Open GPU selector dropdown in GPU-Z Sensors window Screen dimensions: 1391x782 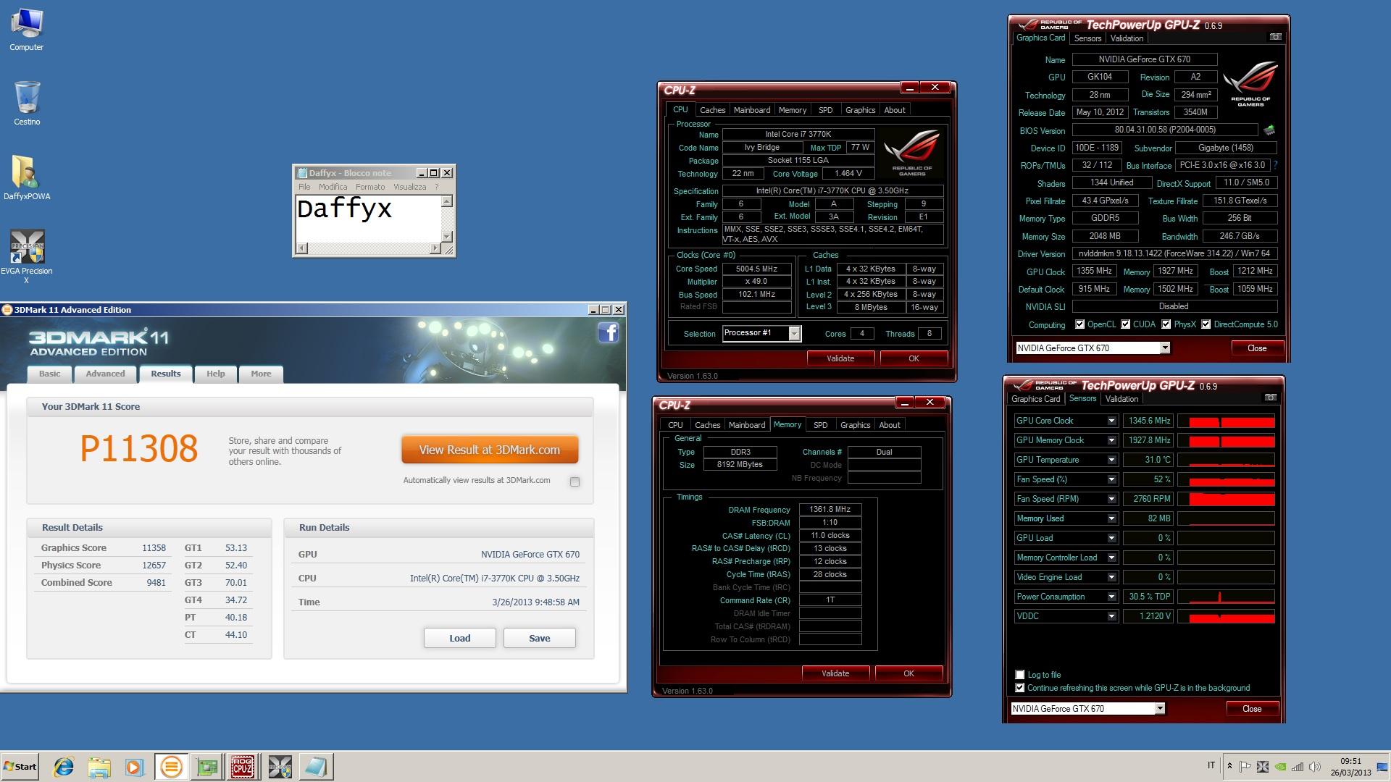1160,709
